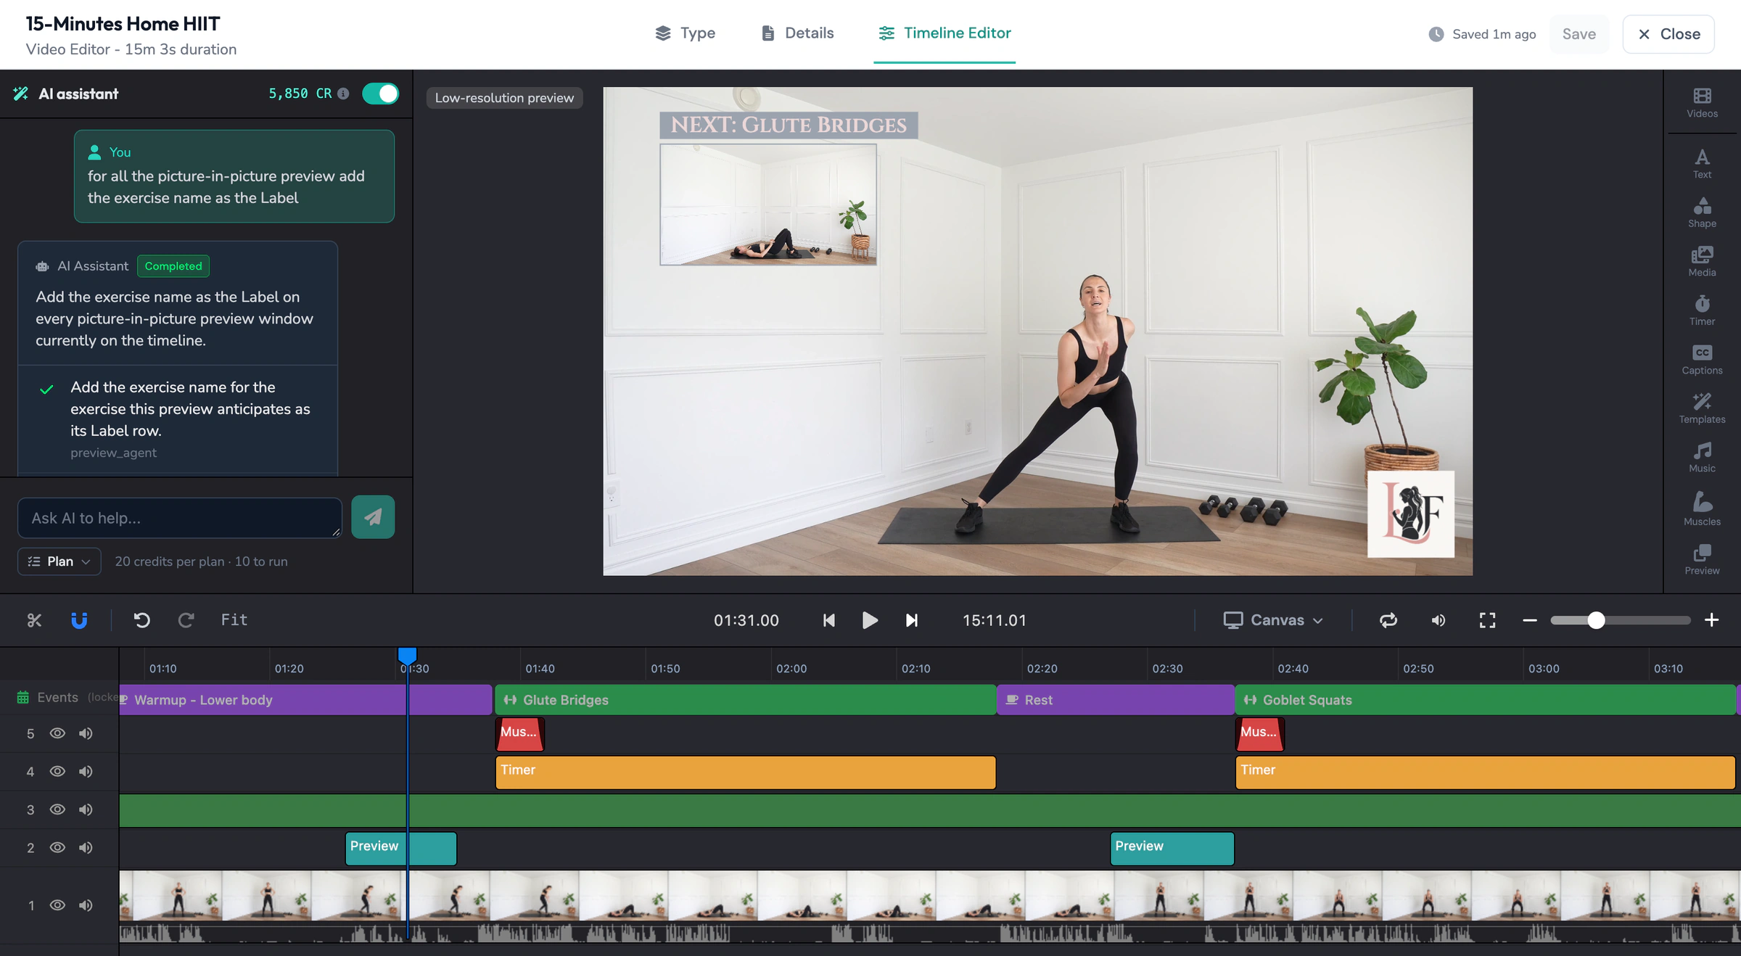1741x956 pixels.
Task: Open the Muscles panel
Action: [1701, 508]
